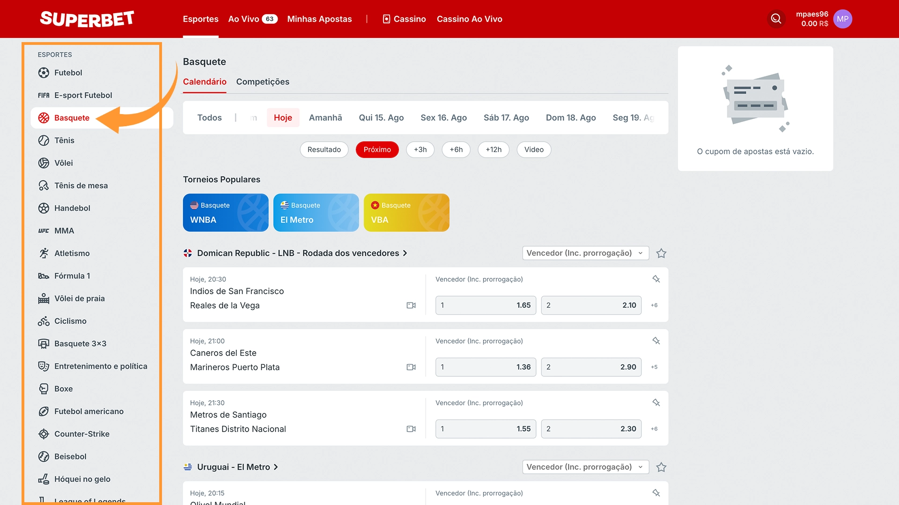Pin the Indios de San Francisco match

[x=656, y=279]
